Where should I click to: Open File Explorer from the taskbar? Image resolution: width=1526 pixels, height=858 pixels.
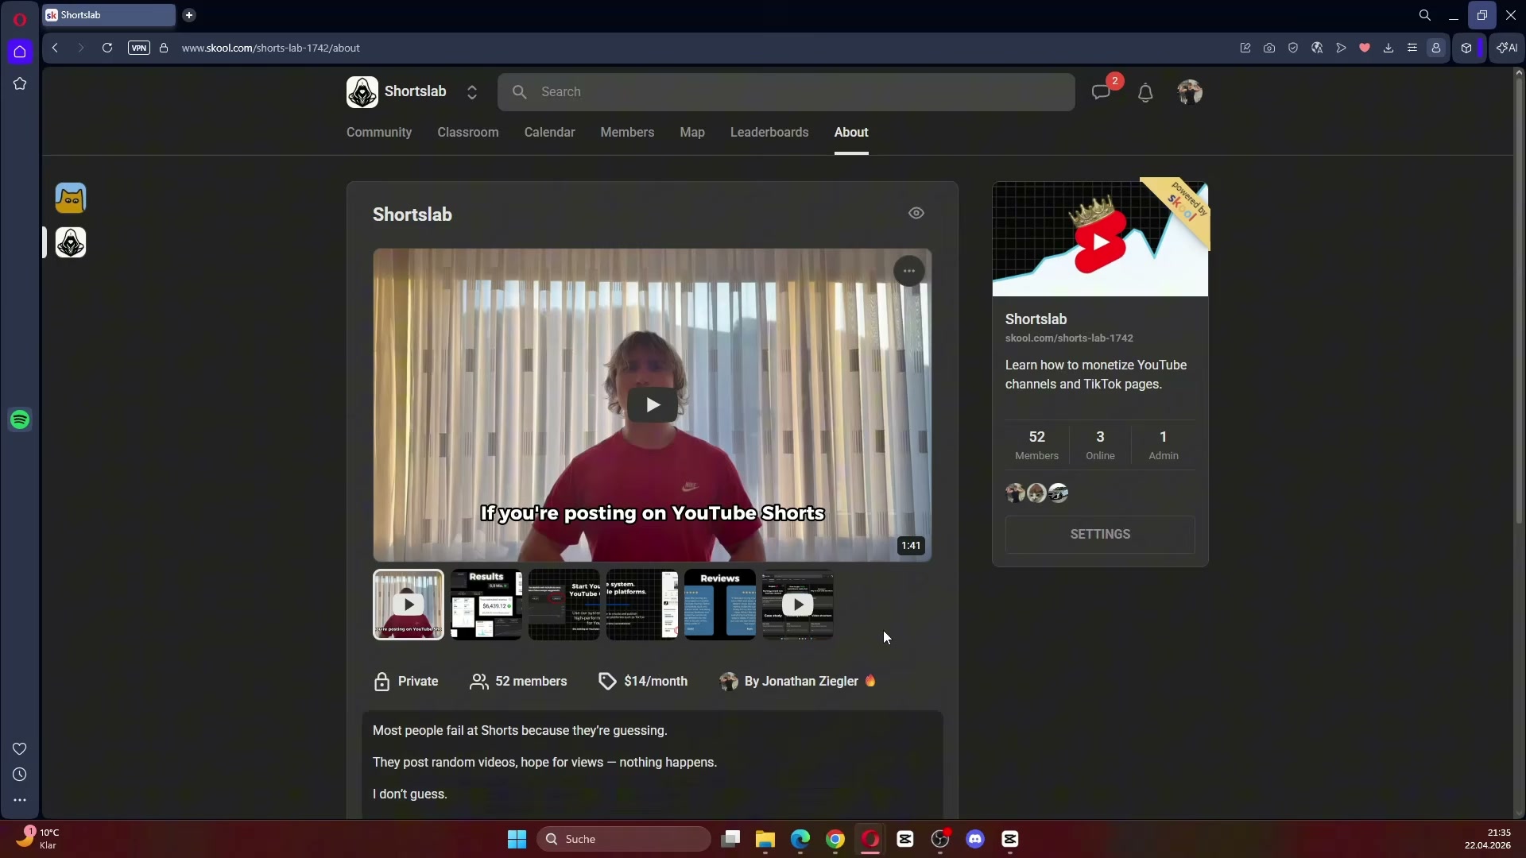[765, 839]
